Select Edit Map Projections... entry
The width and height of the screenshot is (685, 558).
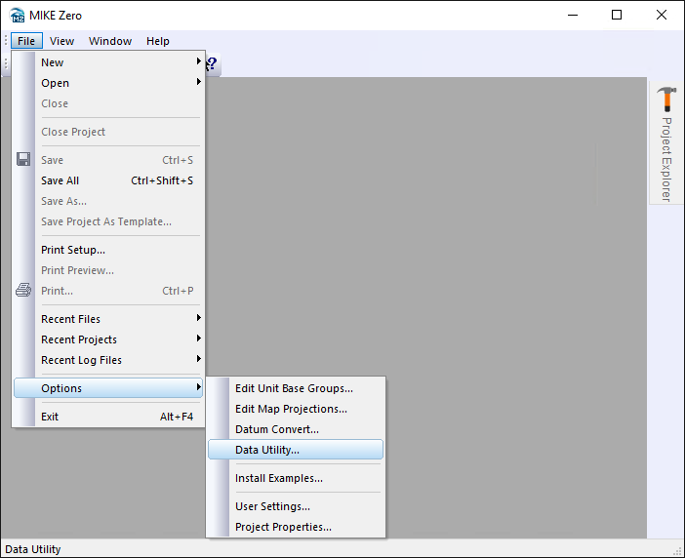point(291,409)
